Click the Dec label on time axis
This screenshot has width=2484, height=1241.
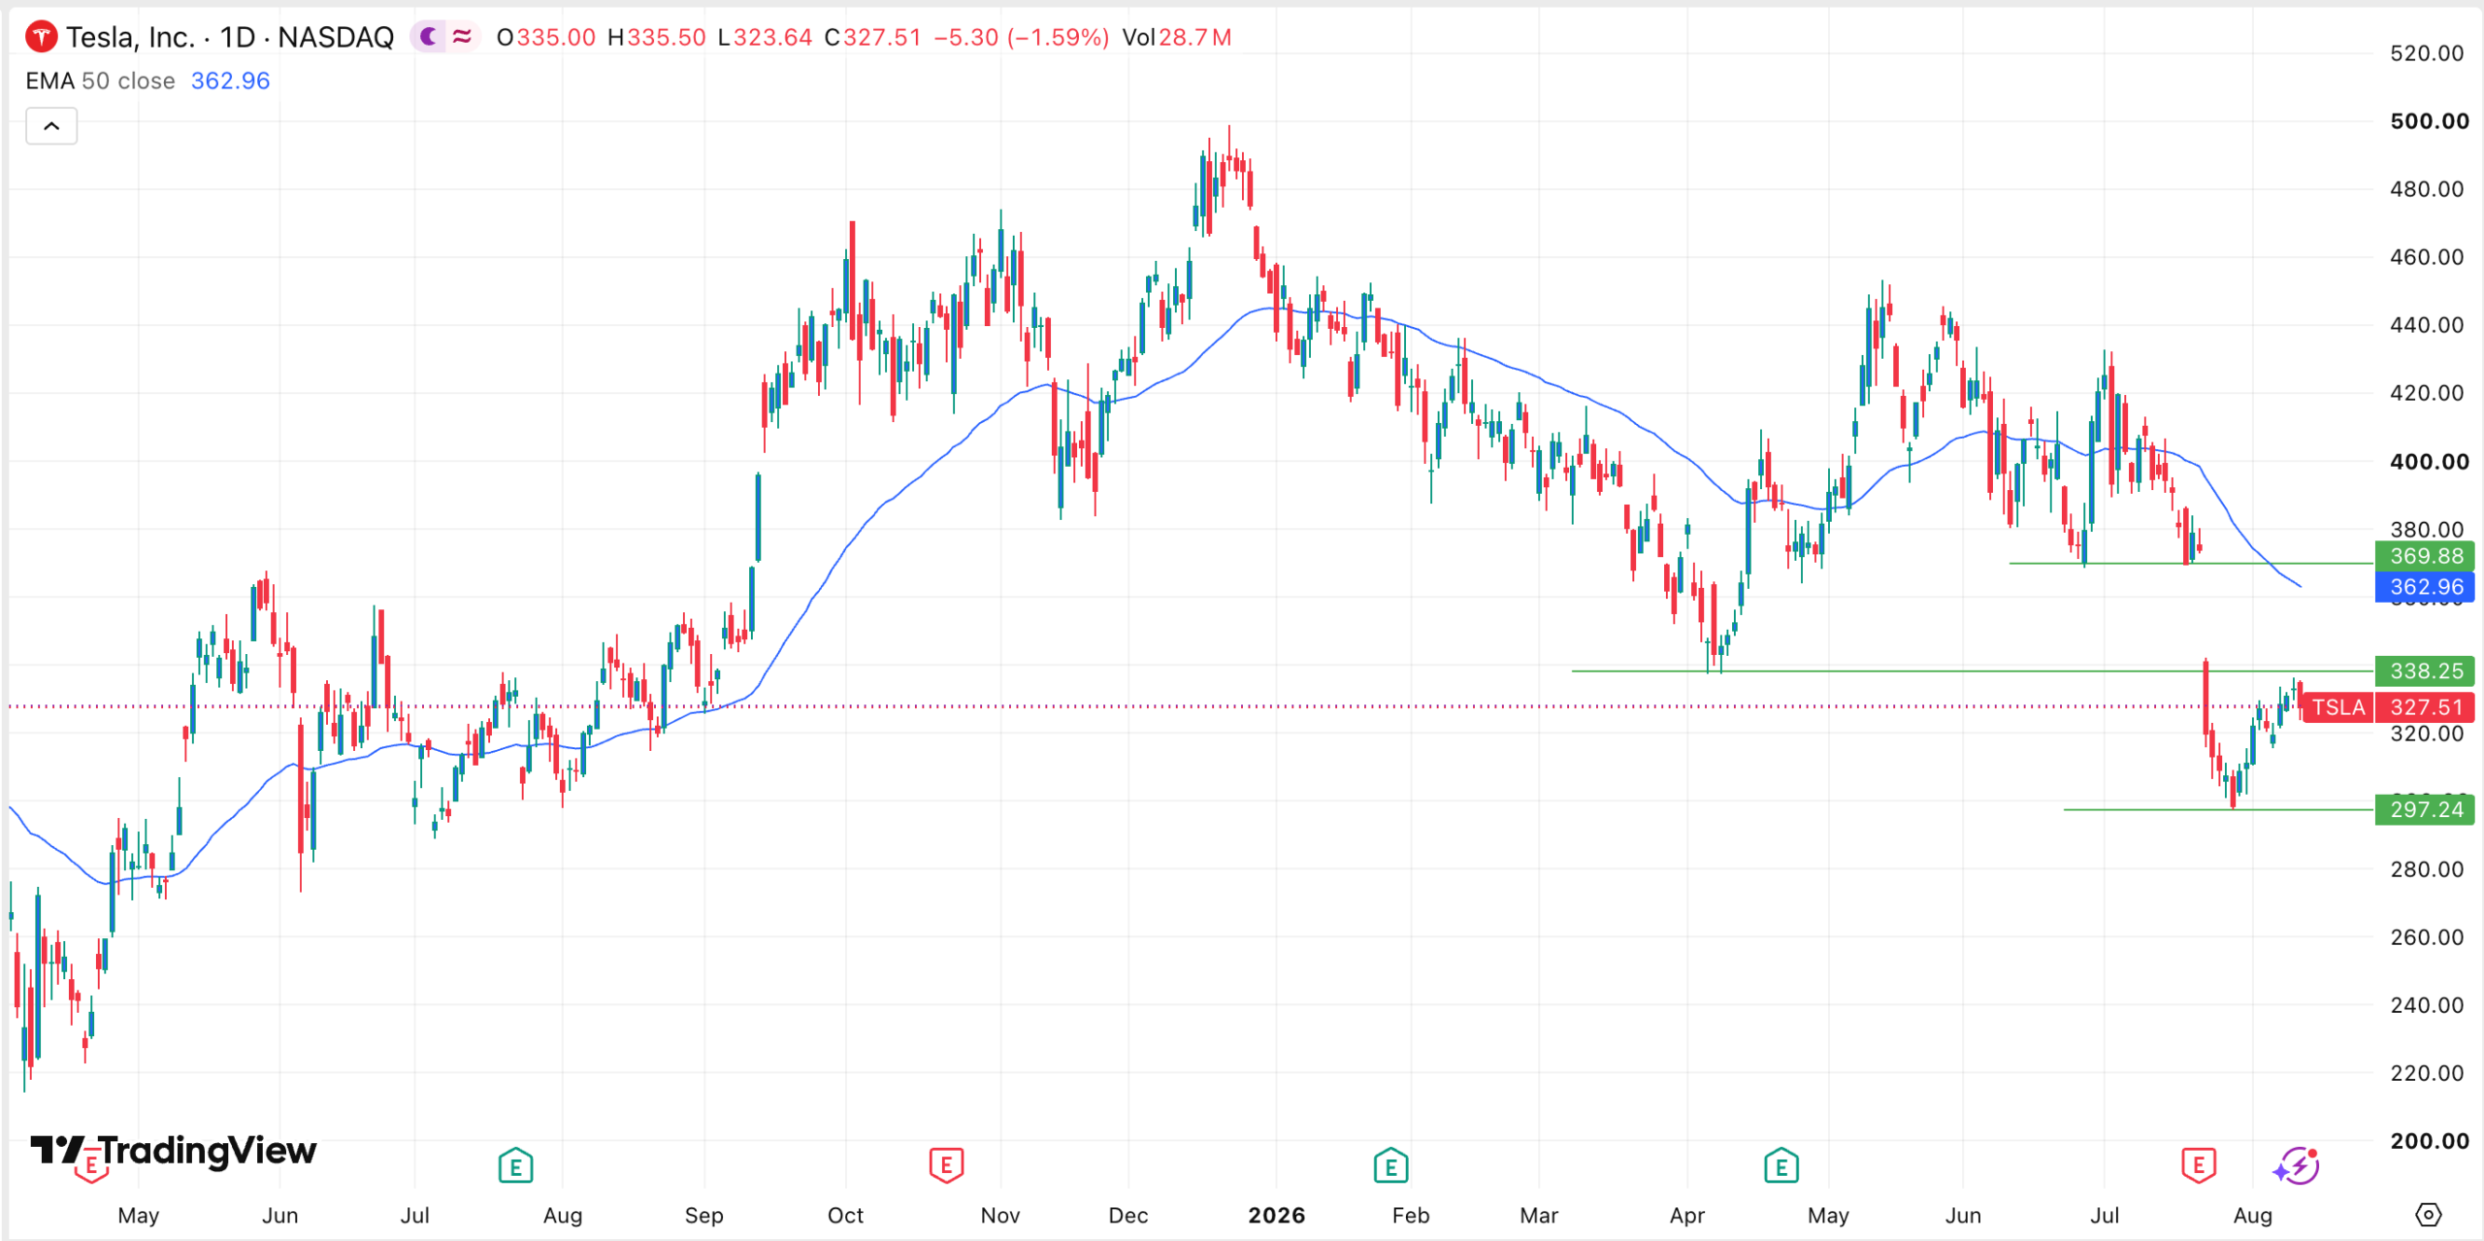coord(1128,1215)
